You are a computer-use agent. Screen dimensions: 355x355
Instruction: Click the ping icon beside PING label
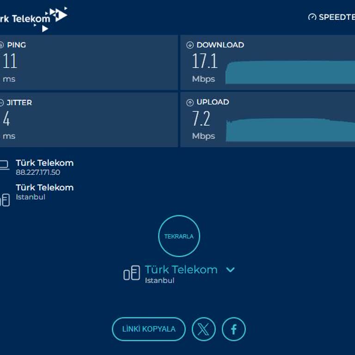(2, 45)
